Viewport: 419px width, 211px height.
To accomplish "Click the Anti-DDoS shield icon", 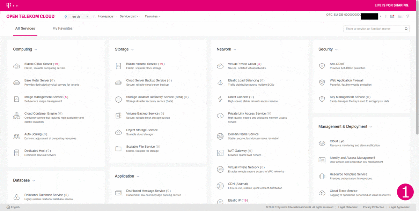I will click(322, 66).
